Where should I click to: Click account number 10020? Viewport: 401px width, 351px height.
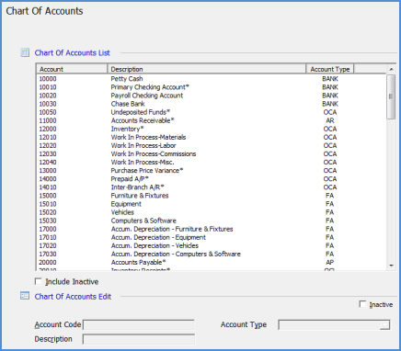pos(48,96)
